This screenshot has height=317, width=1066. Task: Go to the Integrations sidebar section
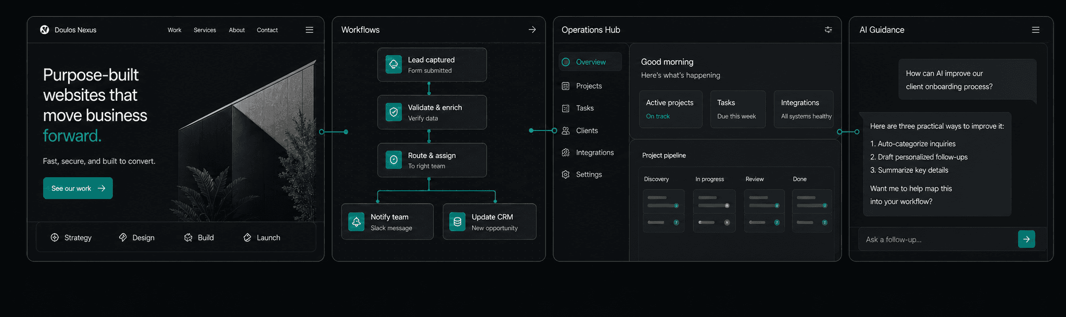tap(595, 152)
